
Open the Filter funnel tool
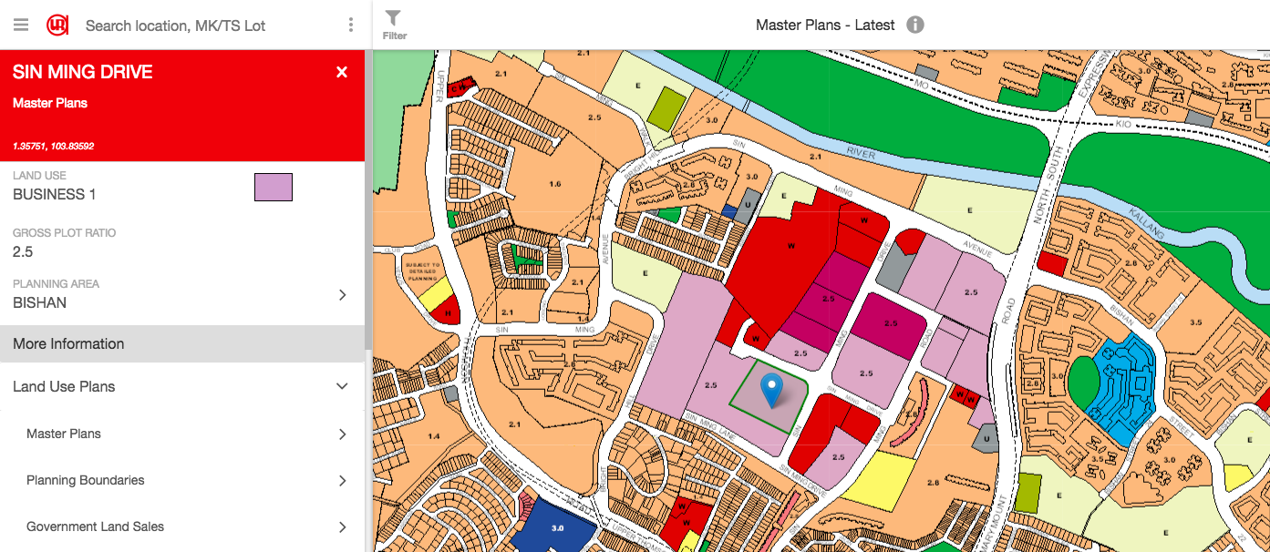pos(394,25)
